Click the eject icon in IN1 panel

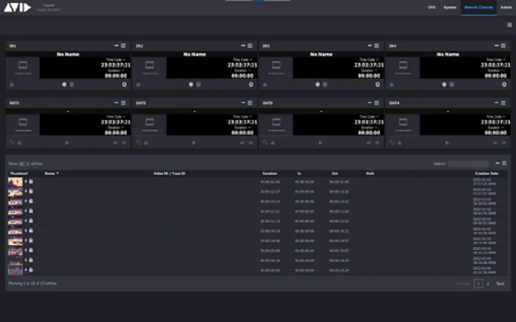(12, 85)
